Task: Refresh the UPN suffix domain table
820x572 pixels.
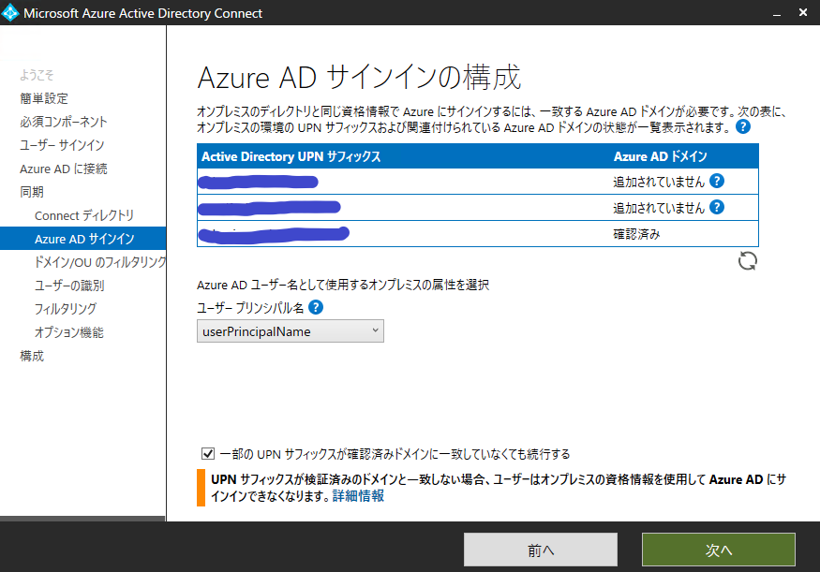Action: click(747, 260)
